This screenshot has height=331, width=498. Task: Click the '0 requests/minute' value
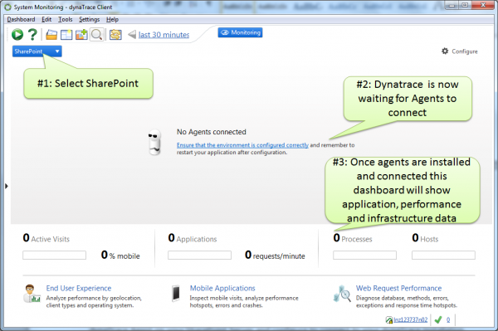point(275,256)
